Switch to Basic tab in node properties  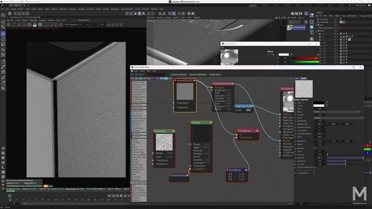(x=297, y=78)
